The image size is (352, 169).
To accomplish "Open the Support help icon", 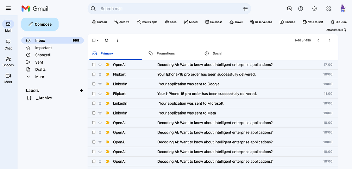I will pyautogui.click(x=301, y=9).
